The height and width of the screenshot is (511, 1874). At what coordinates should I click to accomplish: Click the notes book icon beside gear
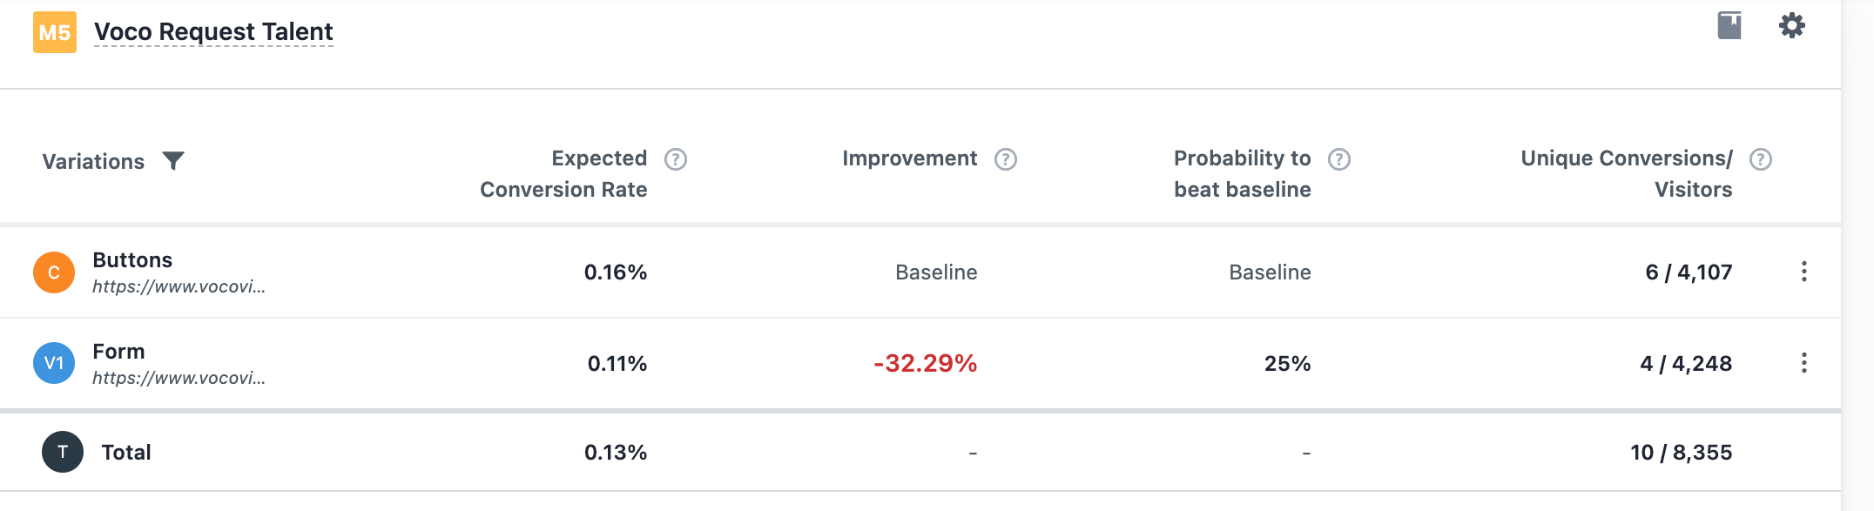tap(1729, 25)
